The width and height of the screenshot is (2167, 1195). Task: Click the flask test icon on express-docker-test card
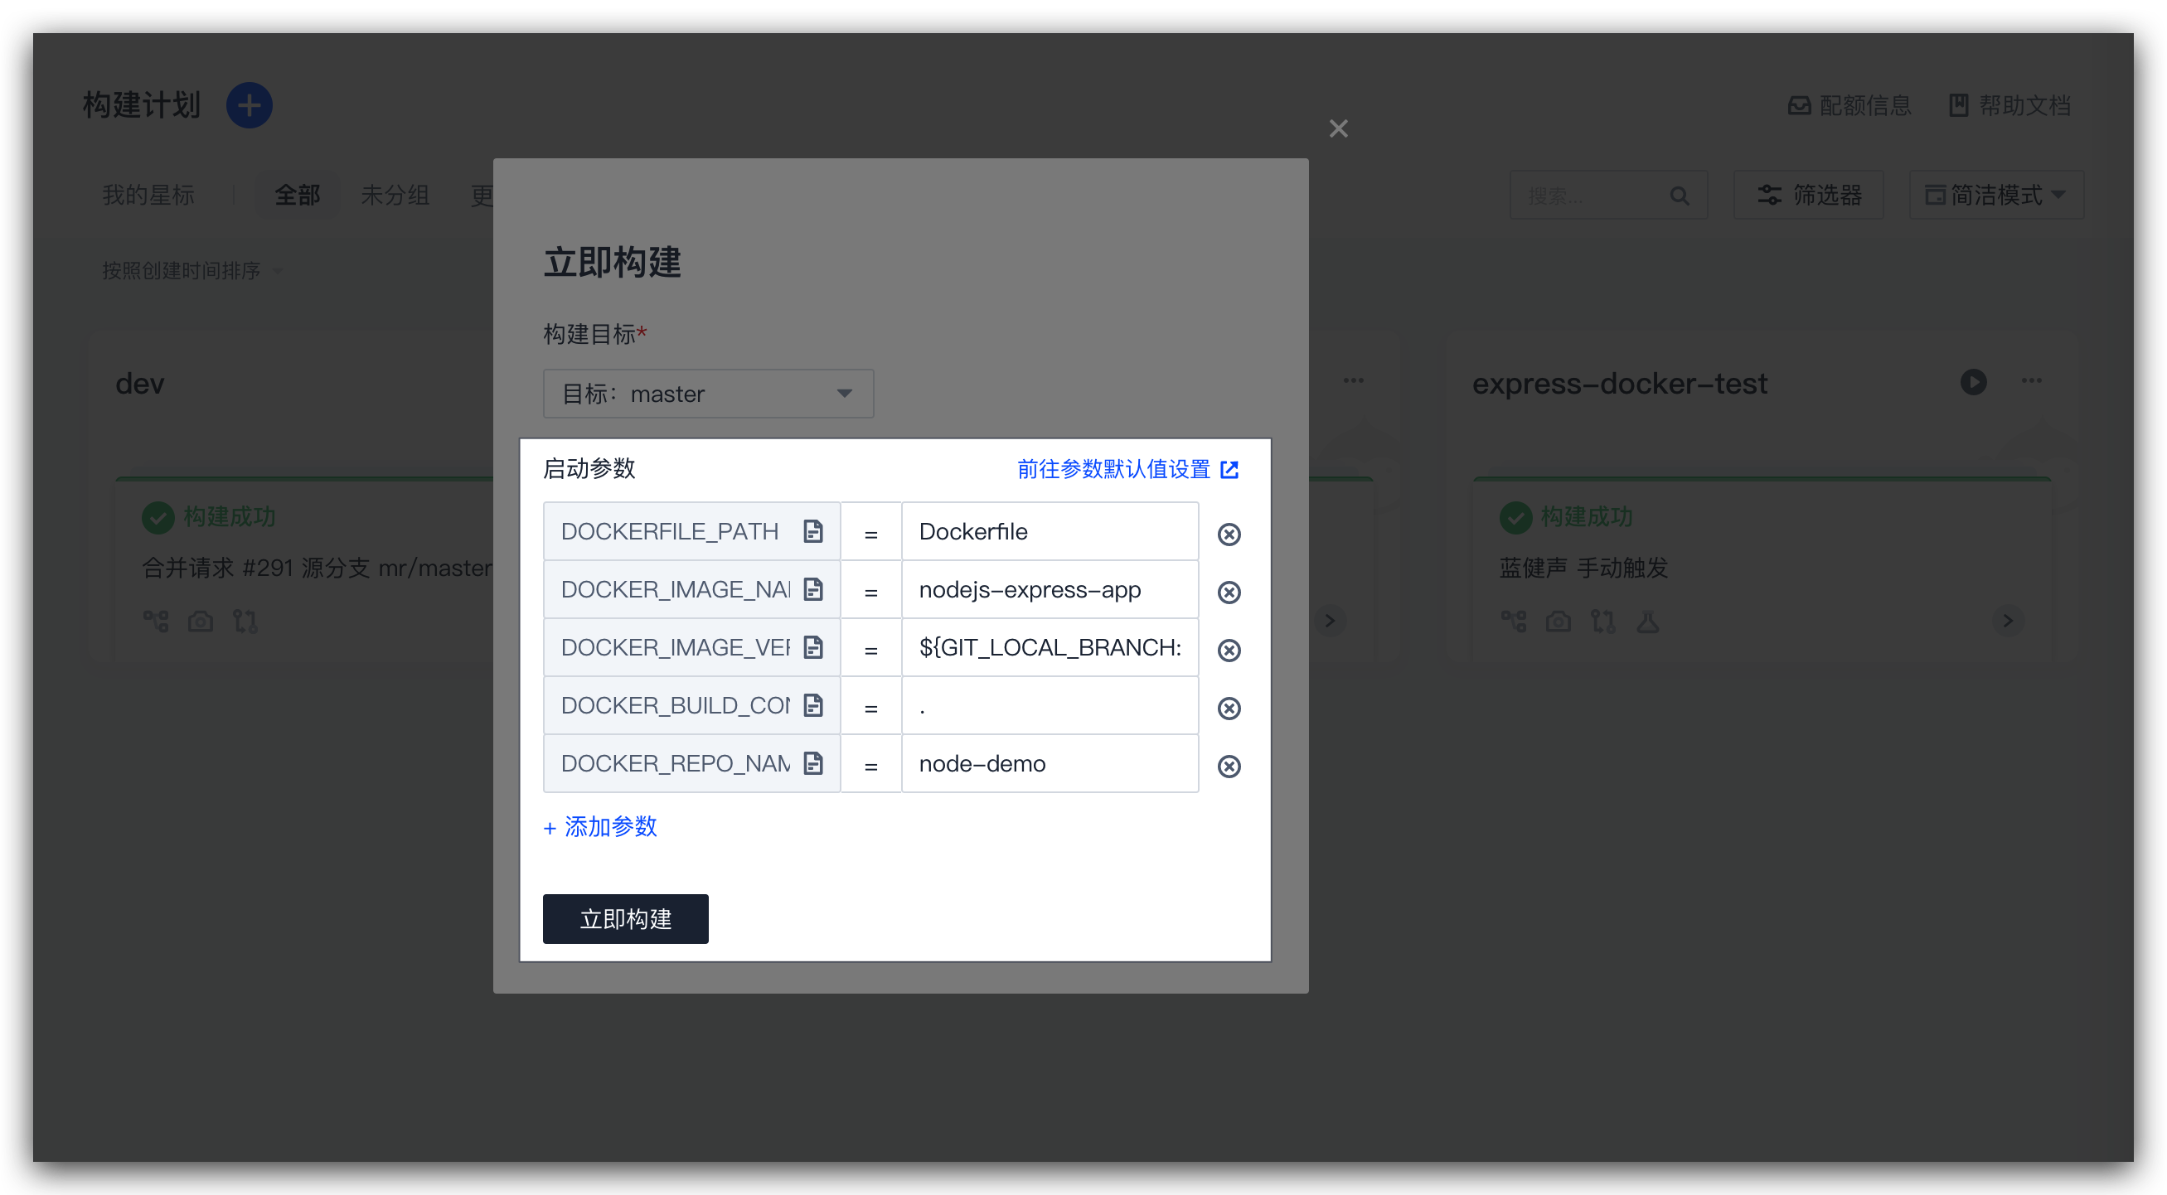click(1647, 622)
